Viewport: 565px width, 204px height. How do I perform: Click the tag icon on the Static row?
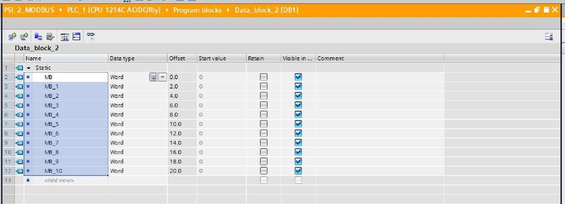point(19,68)
